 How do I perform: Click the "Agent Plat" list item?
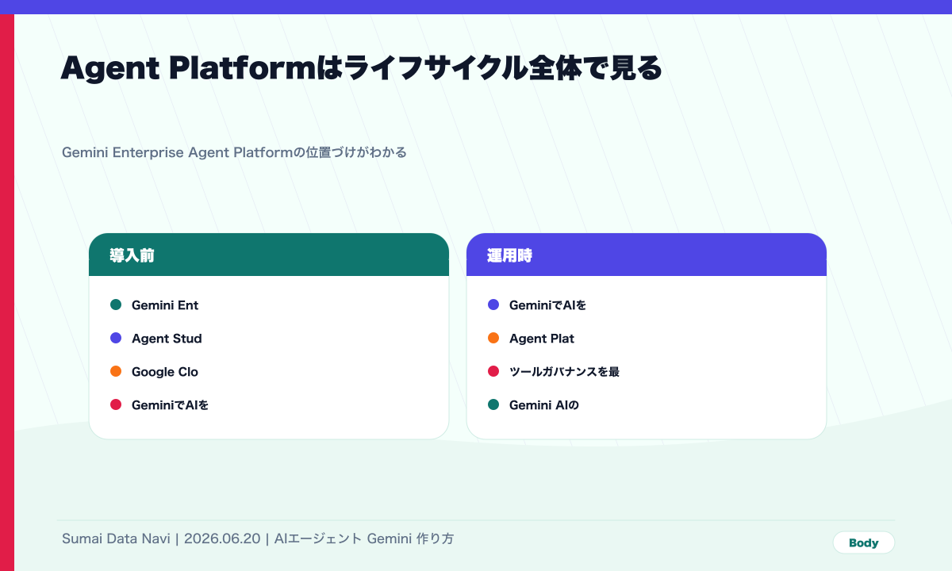click(542, 338)
